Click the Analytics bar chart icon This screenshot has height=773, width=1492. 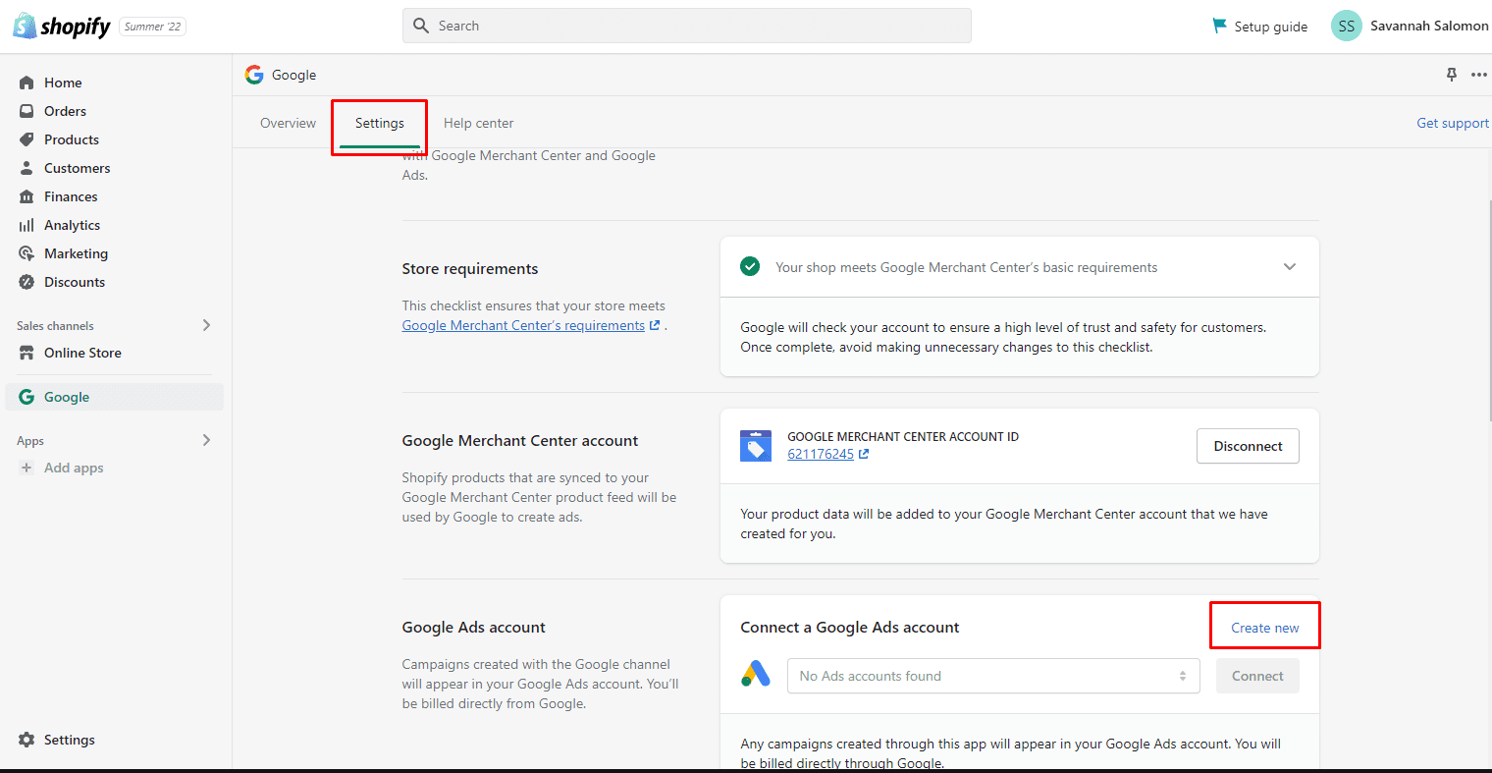coord(27,225)
